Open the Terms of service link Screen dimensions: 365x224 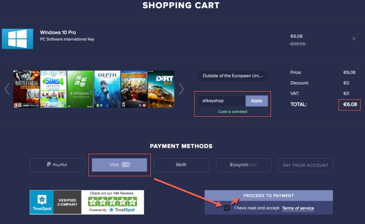pyautogui.click(x=298, y=208)
